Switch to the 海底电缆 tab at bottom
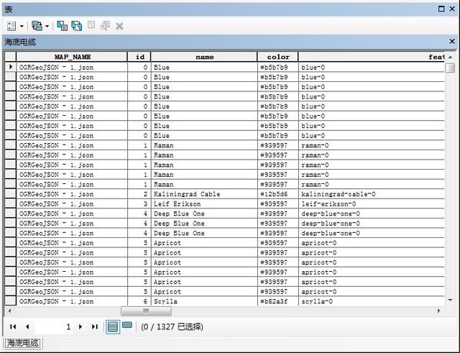460x353 pixels. pos(24,344)
